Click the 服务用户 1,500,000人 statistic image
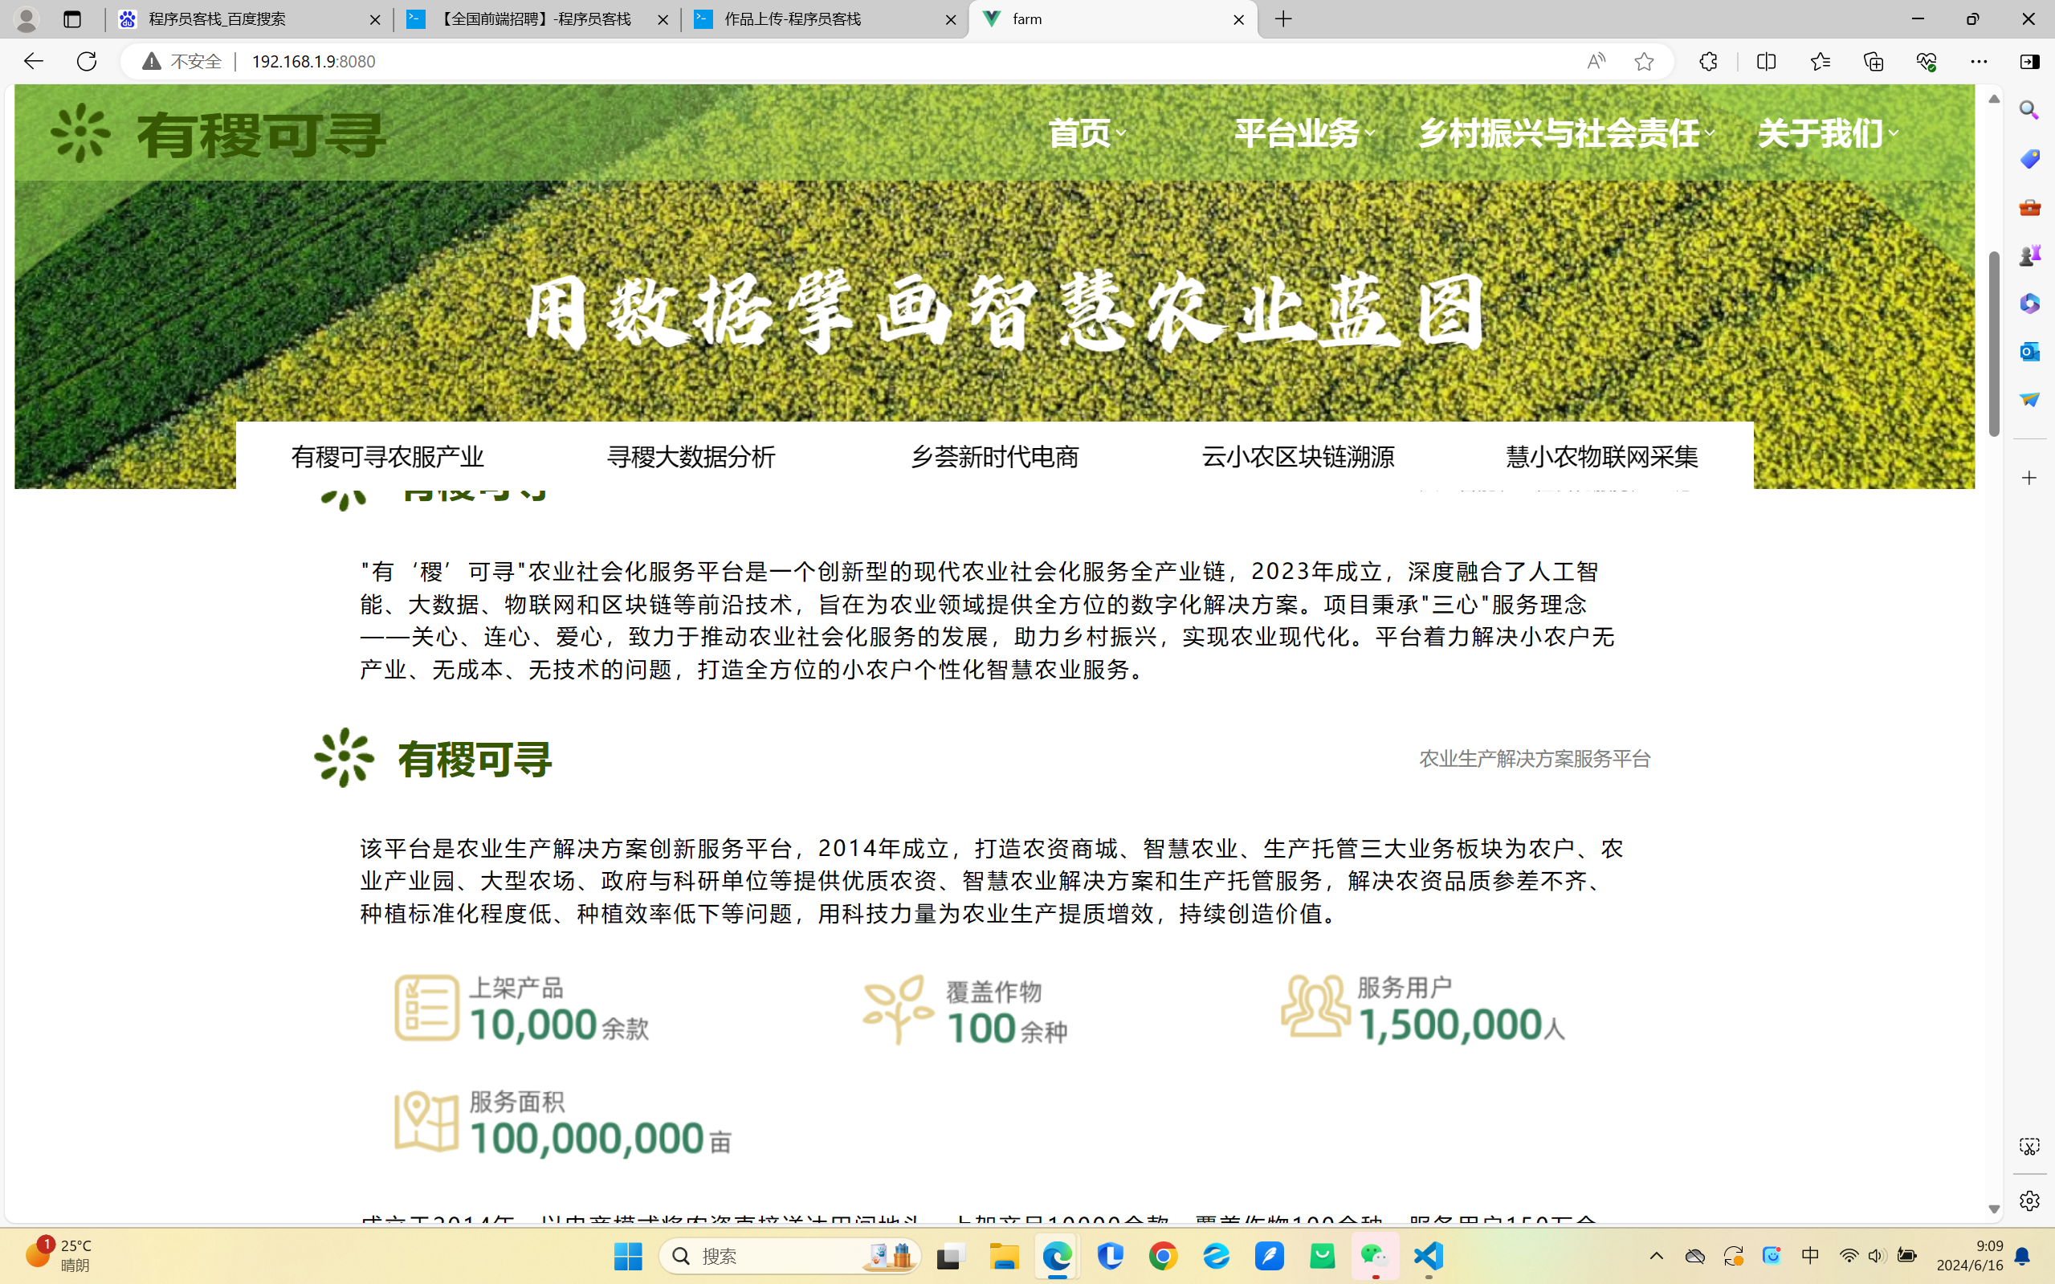This screenshot has width=2055, height=1284. pyautogui.click(x=1423, y=1009)
